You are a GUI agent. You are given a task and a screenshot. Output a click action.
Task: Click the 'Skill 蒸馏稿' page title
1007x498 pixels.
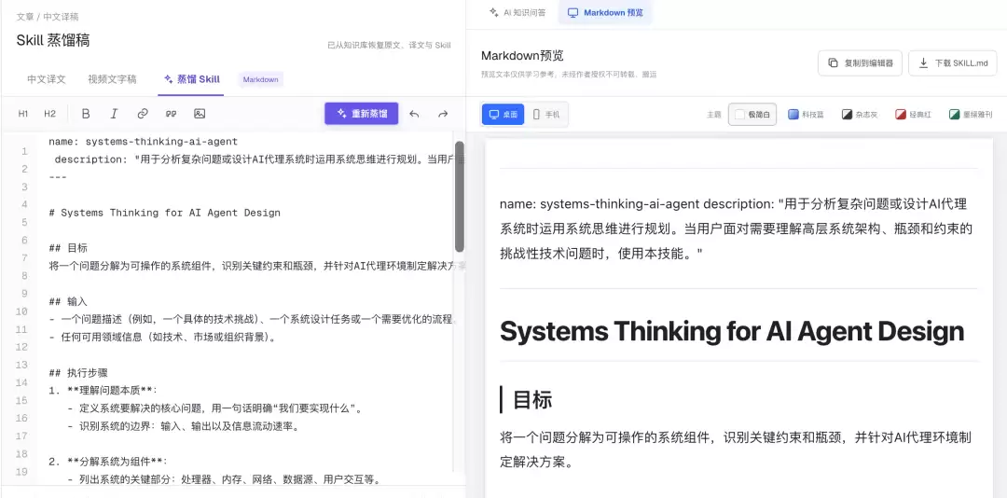(x=53, y=40)
